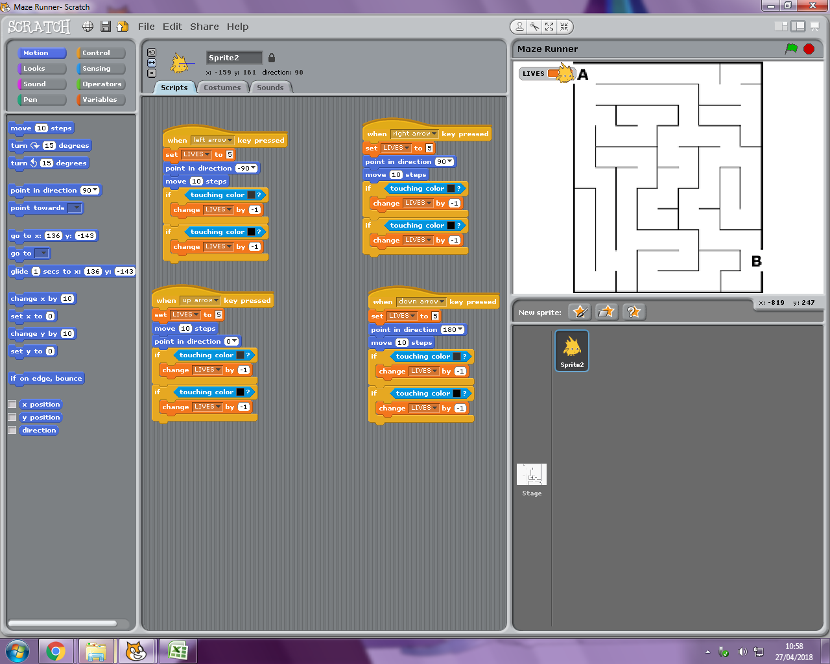830x664 pixels.
Task: Open the direction 180 dropdown
Action: coord(461,330)
